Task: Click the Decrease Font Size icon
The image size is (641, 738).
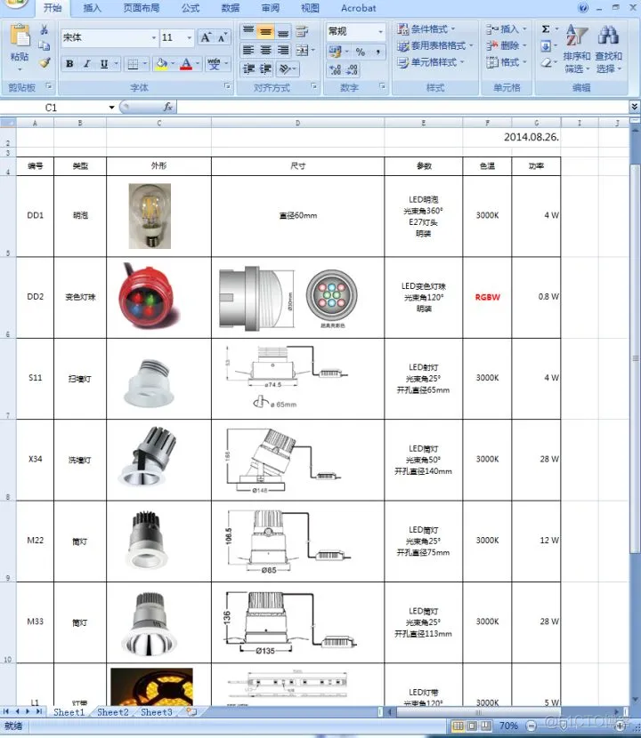Action: click(x=222, y=37)
